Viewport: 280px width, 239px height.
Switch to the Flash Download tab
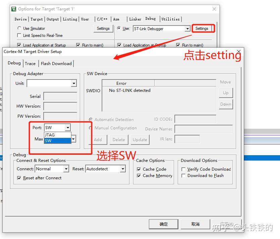coord(56,64)
